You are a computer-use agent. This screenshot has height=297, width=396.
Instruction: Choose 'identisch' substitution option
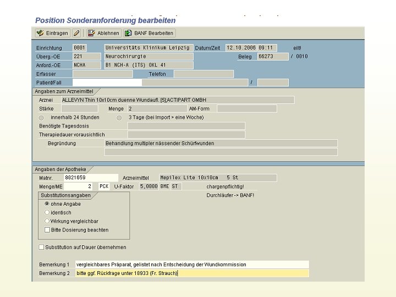(x=47, y=212)
